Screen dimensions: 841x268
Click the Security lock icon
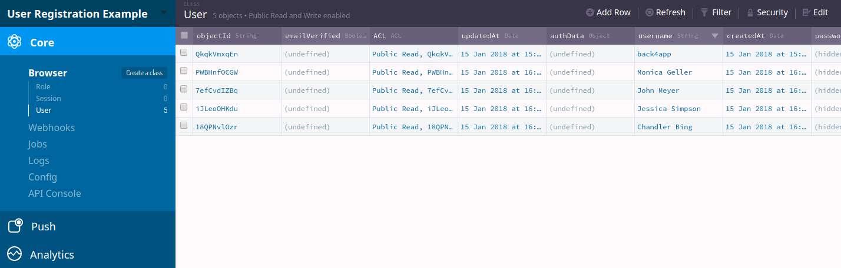pos(750,12)
